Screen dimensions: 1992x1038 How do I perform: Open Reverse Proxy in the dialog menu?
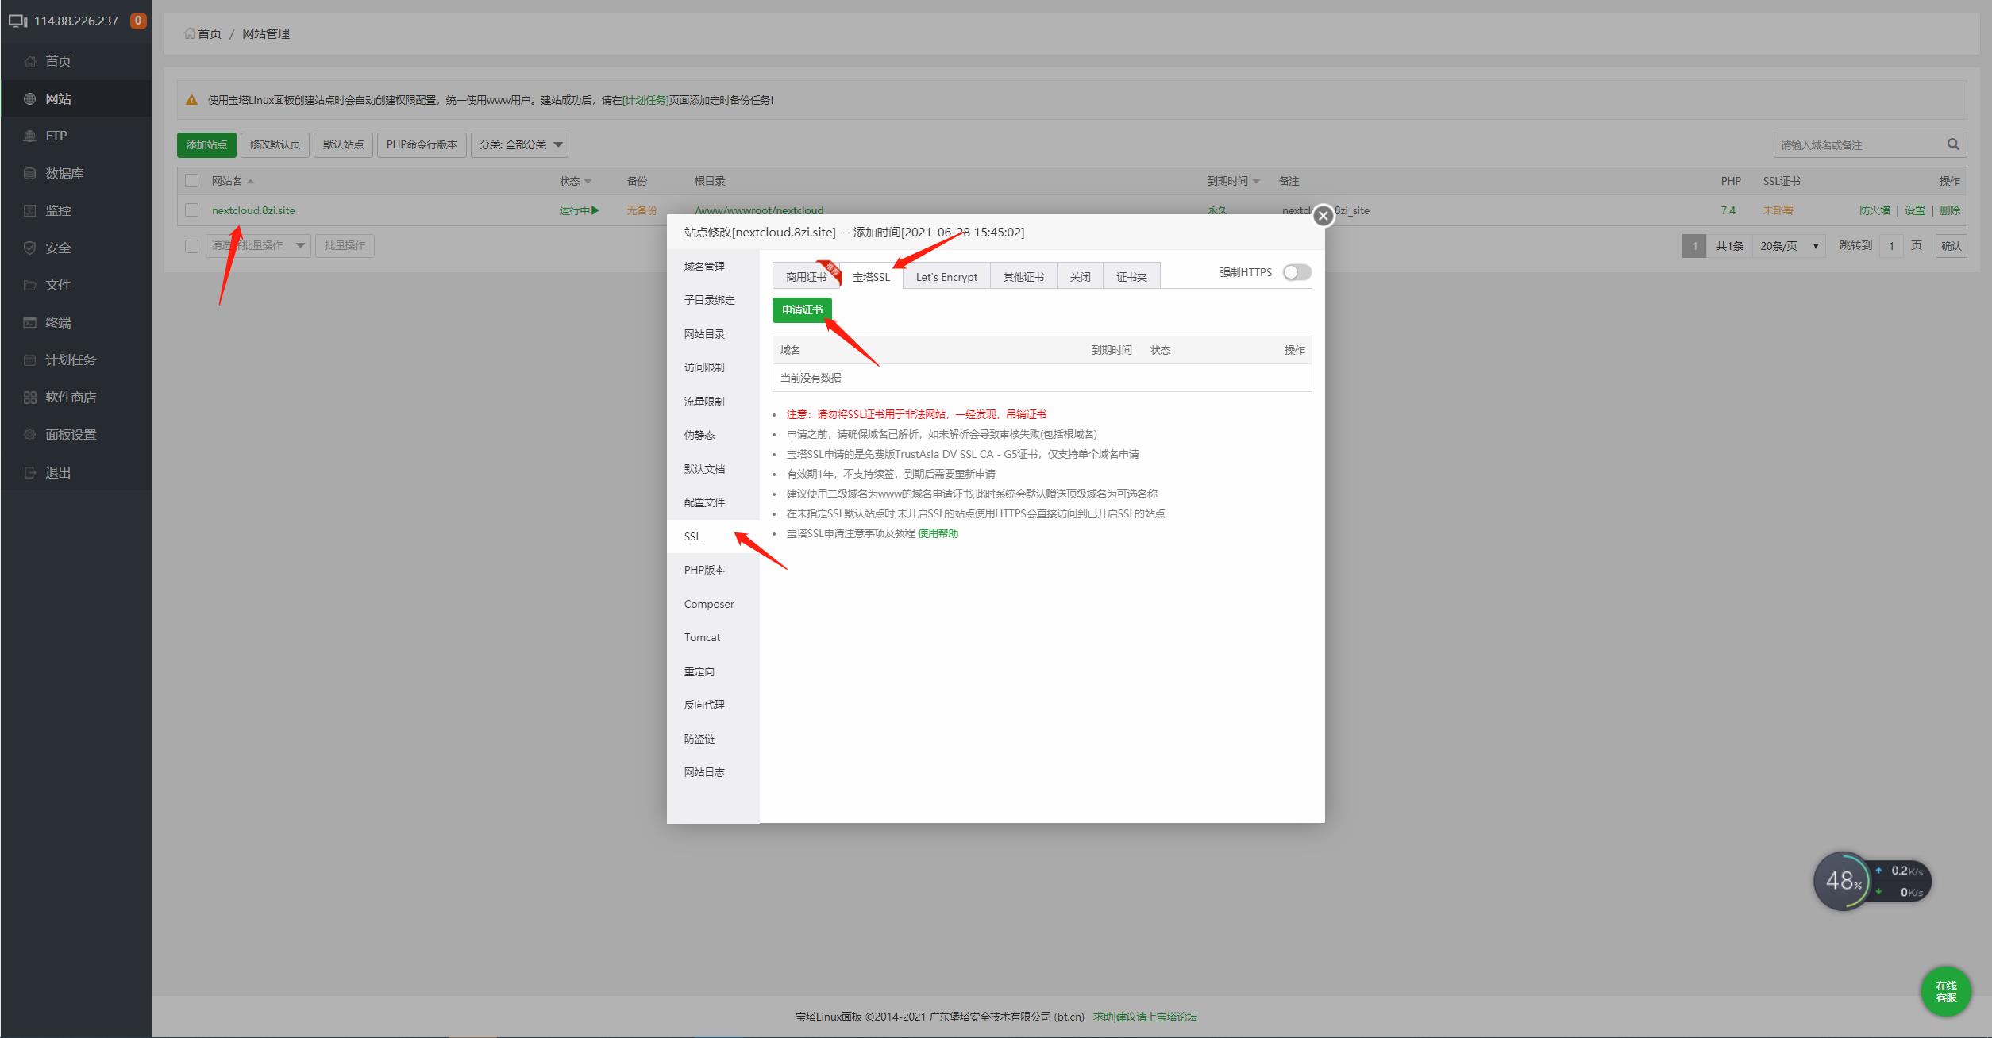pos(713,705)
